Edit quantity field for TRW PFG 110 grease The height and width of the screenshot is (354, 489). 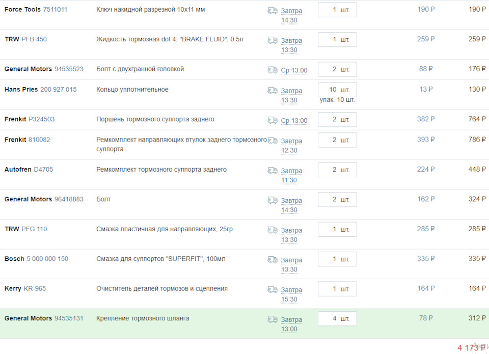(x=337, y=229)
